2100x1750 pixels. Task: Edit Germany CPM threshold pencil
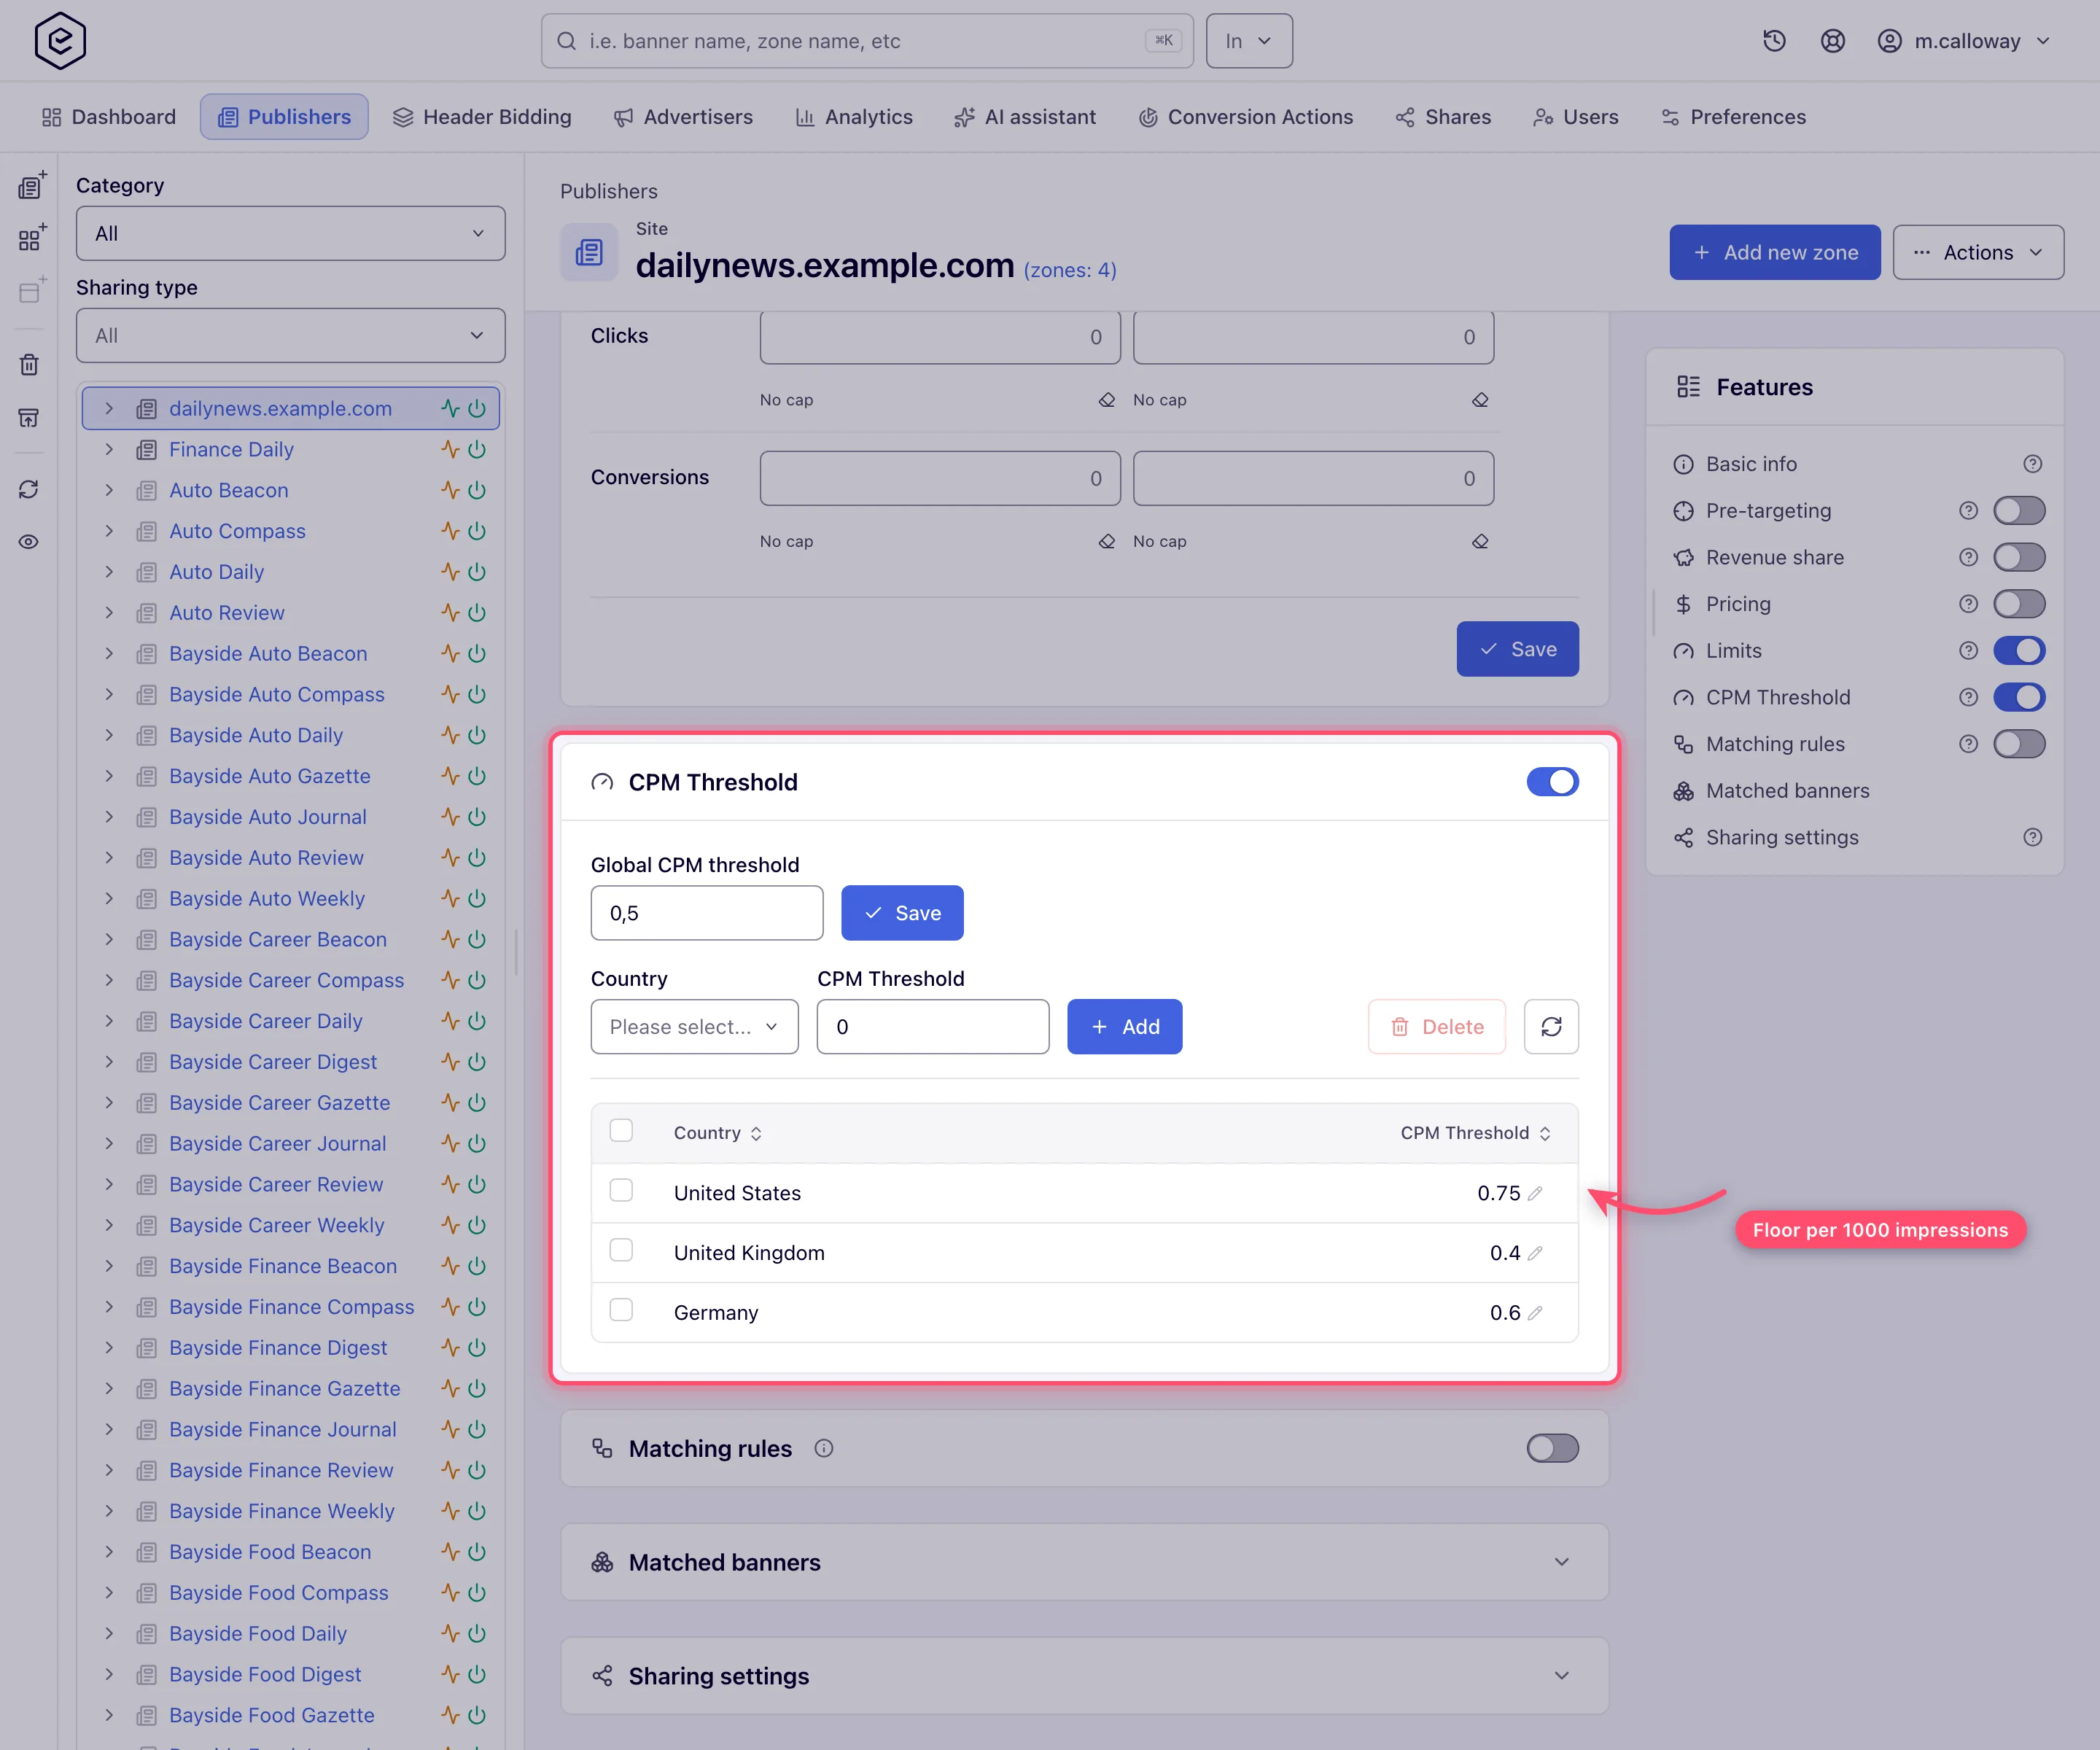point(1535,1313)
